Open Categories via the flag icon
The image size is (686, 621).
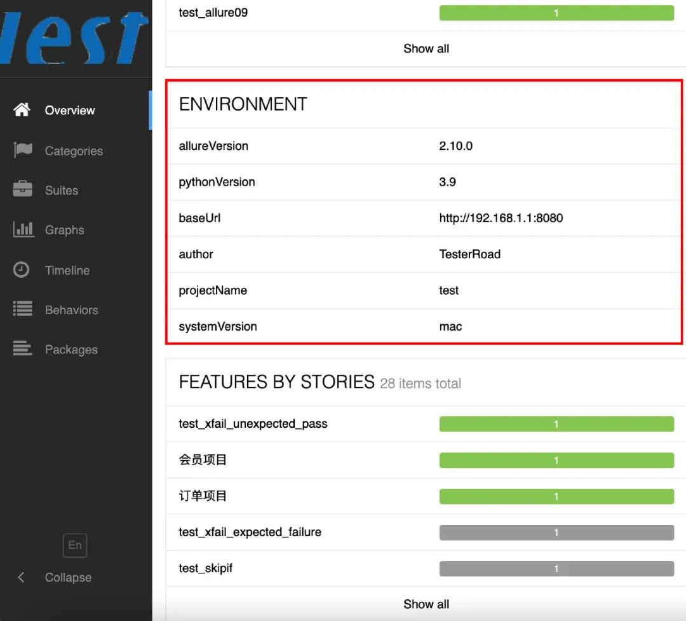pos(21,150)
